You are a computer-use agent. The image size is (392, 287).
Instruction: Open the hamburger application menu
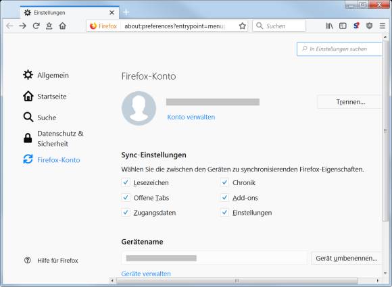coord(383,26)
